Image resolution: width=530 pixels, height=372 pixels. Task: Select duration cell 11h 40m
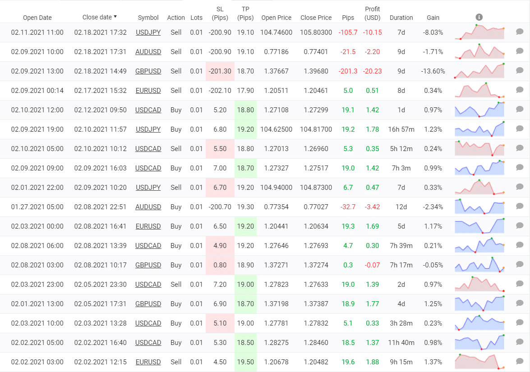click(x=401, y=343)
